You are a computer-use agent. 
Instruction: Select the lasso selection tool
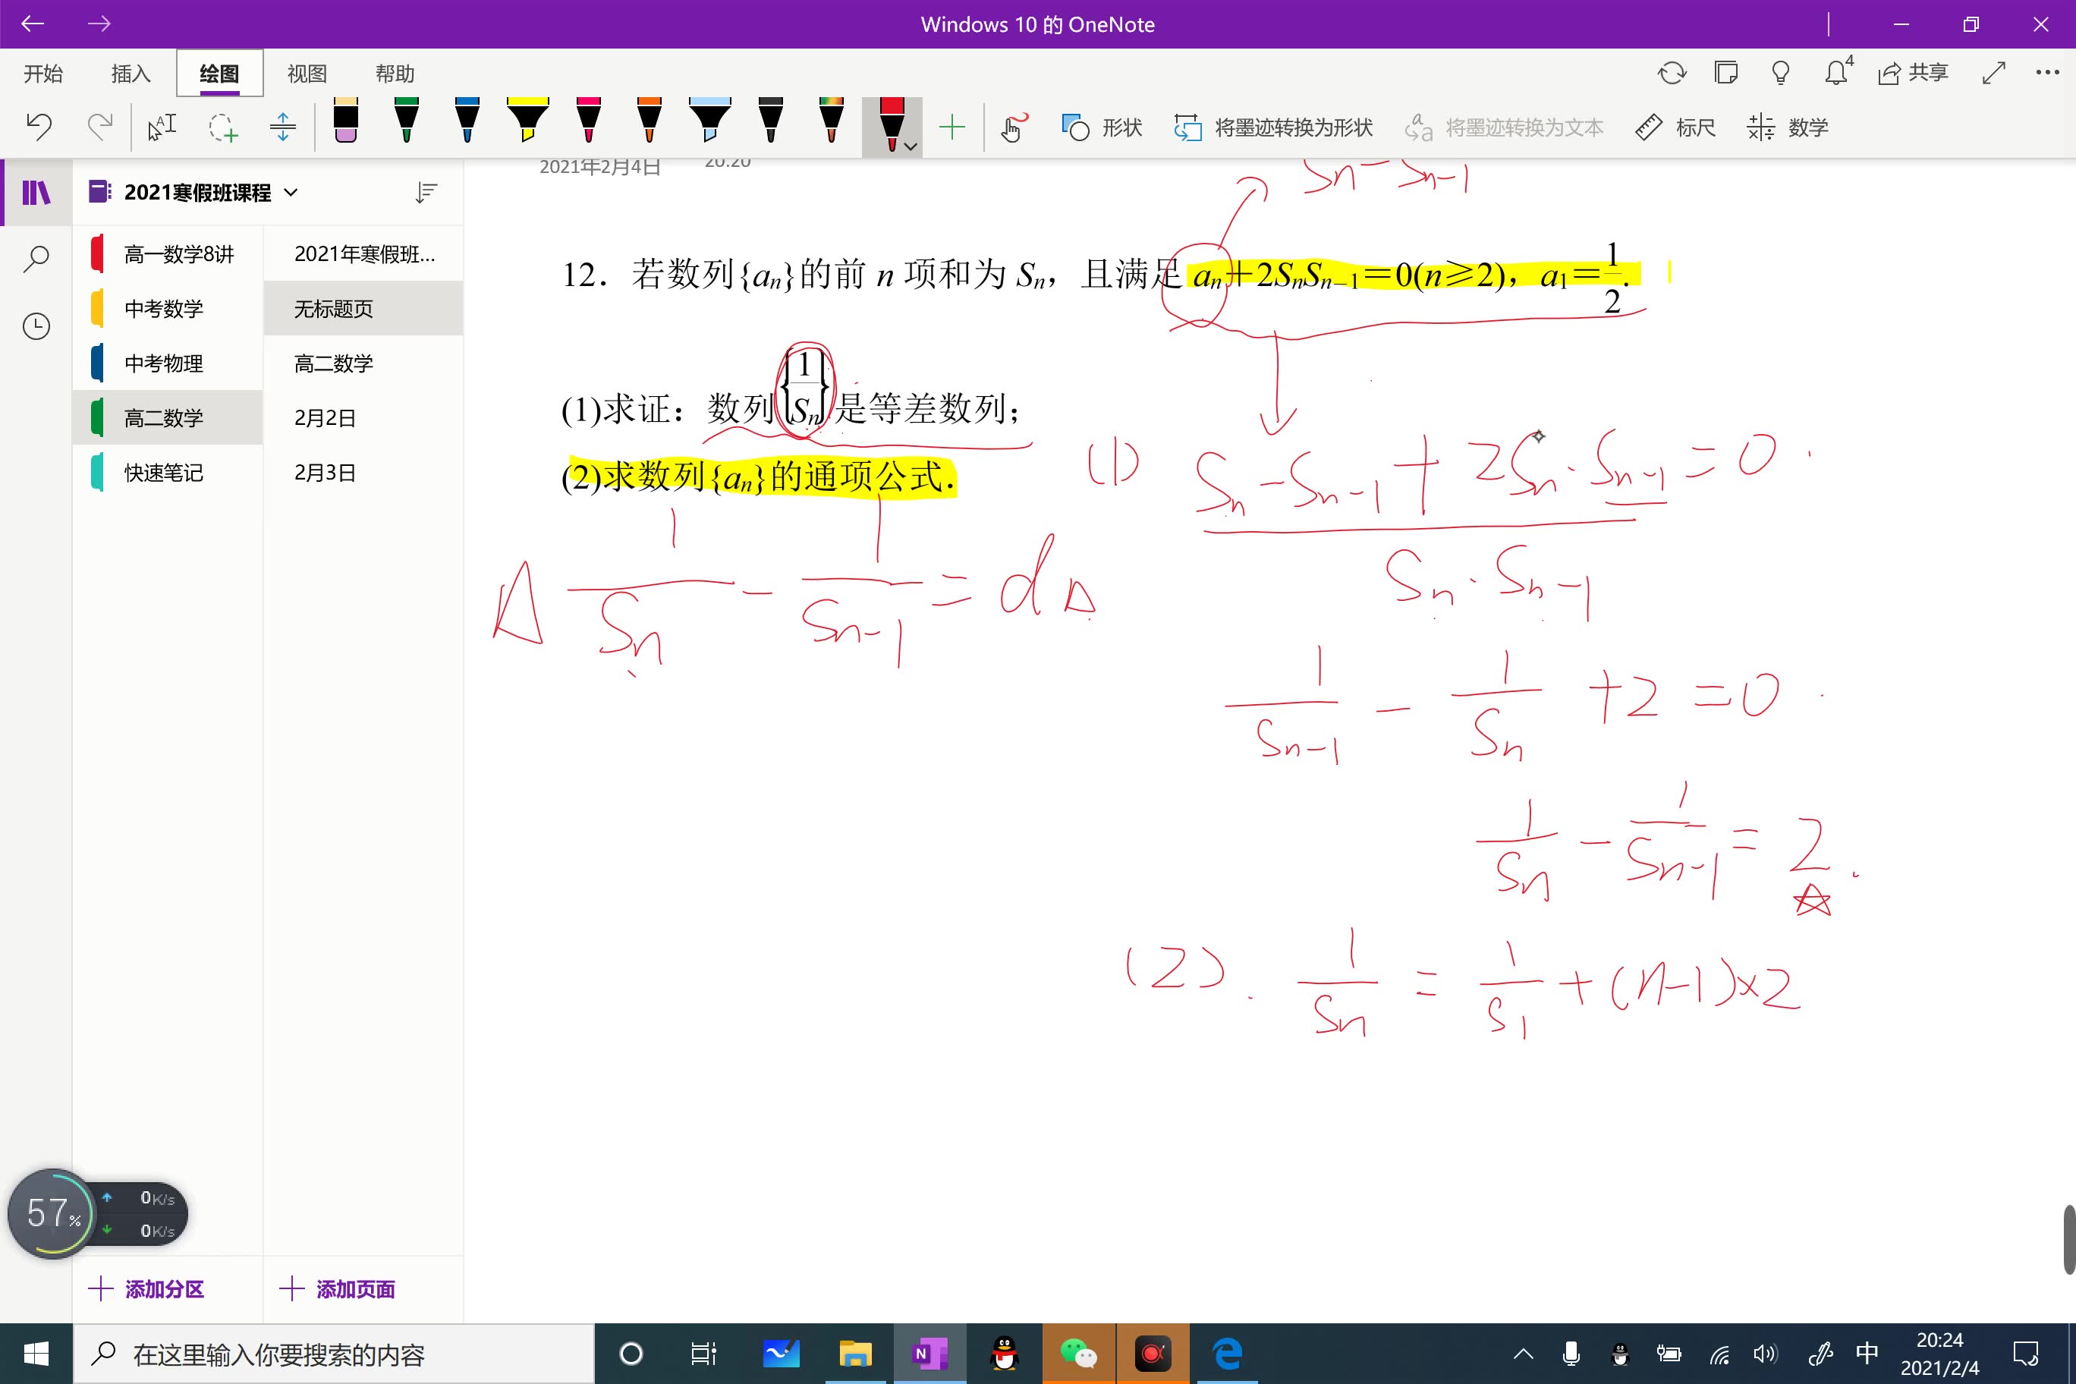(x=224, y=126)
